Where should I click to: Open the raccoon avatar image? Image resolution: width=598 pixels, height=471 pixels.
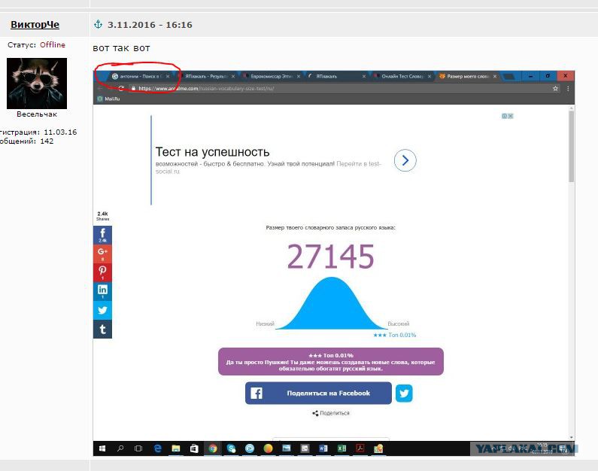point(37,84)
